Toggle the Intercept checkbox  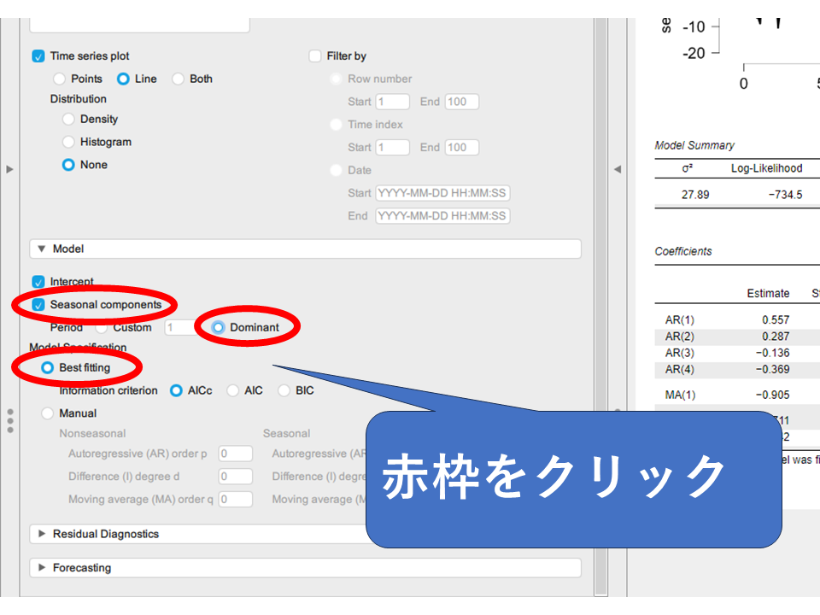click(x=38, y=282)
